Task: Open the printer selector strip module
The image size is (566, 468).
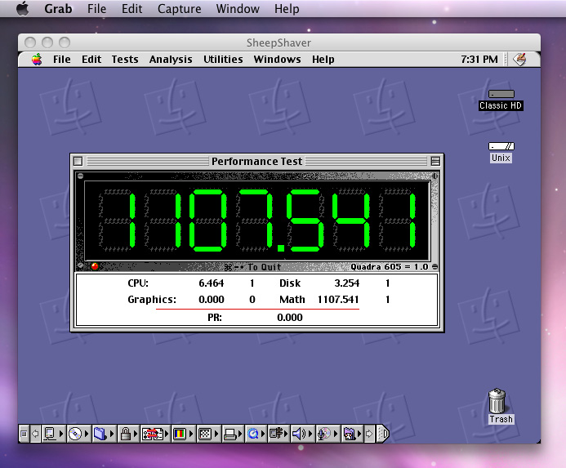Action: (230, 434)
